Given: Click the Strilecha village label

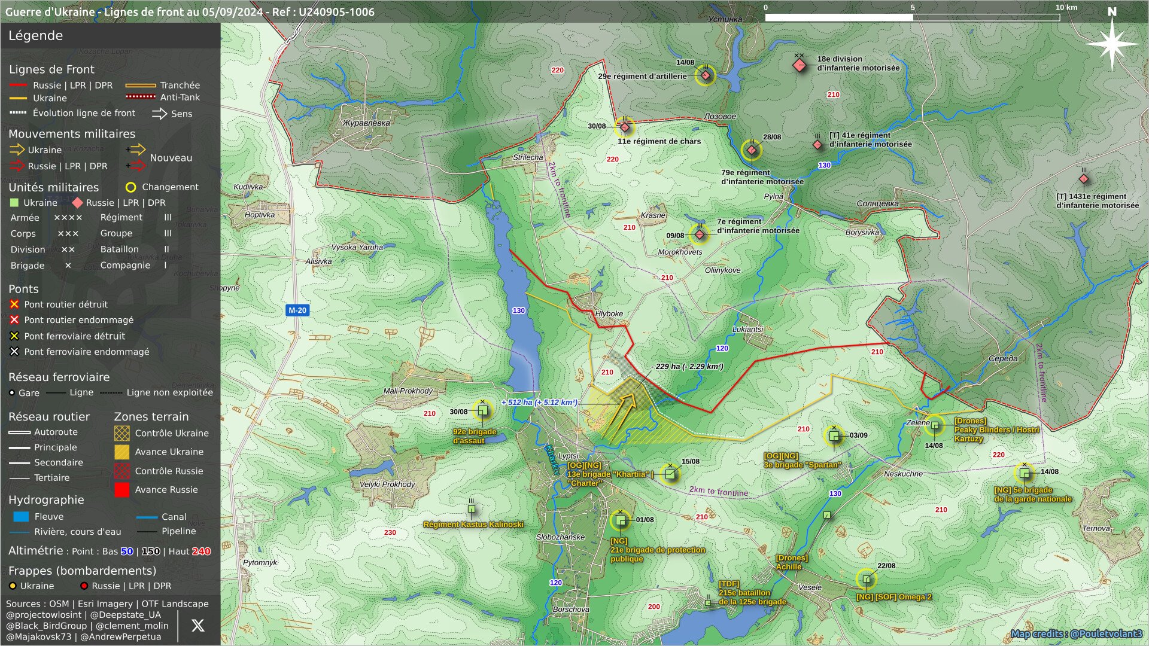Looking at the screenshot, I should [x=528, y=157].
